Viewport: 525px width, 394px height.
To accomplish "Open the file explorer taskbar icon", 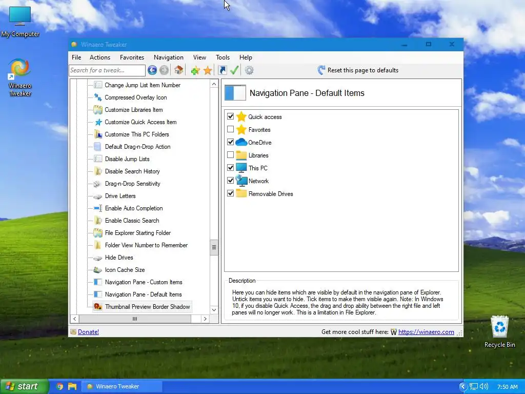I will click(x=72, y=386).
